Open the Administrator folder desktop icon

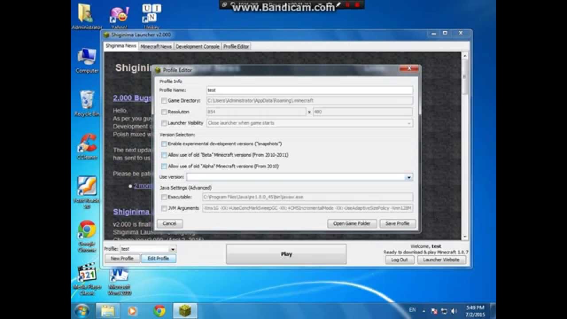(87, 16)
